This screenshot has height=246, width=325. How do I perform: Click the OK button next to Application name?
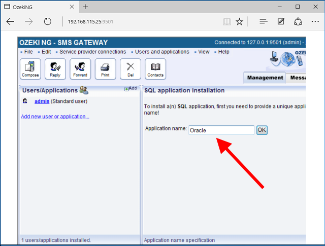(x=262, y=130)
